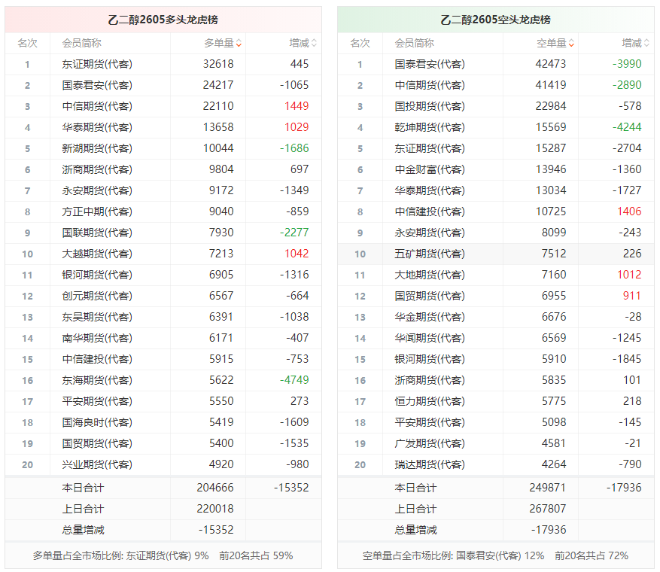The image size is (660, 572).
Task: Click long volume value 32618
Action: pyautogui.click(x=218, y=64)
